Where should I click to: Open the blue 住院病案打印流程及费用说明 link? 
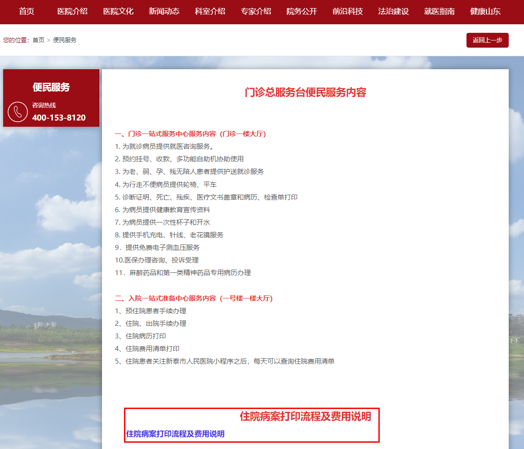point(175,434)
